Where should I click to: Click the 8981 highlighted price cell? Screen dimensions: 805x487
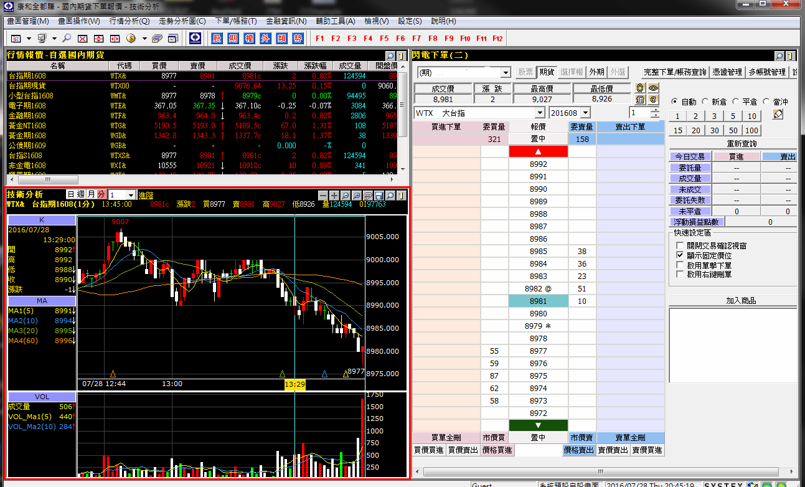point(539,301)
